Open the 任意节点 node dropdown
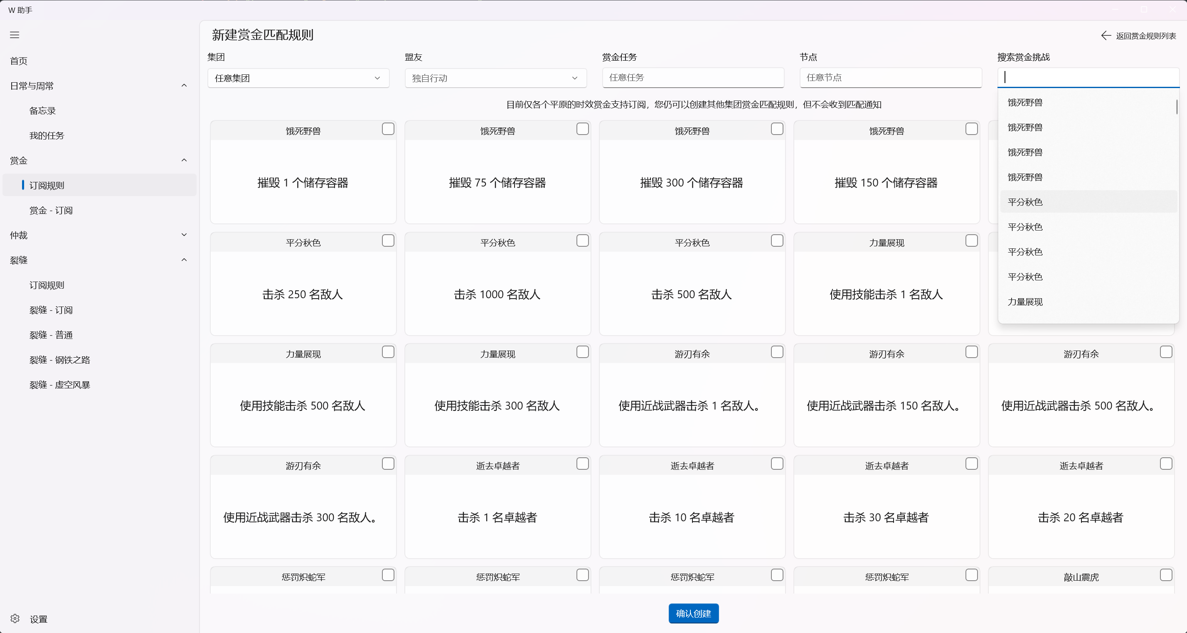Viewport: 1187px width, 633px height. click(890, 78)
